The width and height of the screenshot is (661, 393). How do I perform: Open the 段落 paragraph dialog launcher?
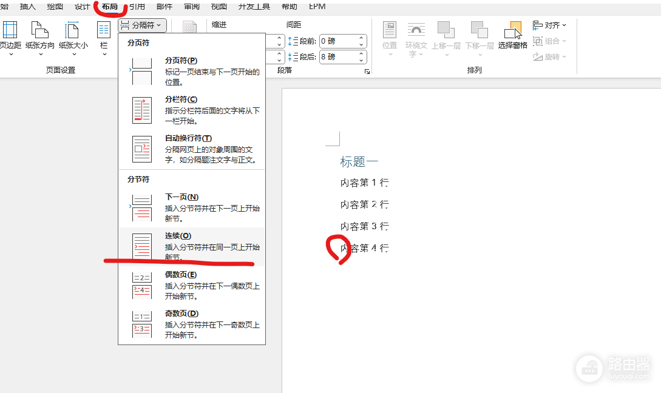coord(367,72)
